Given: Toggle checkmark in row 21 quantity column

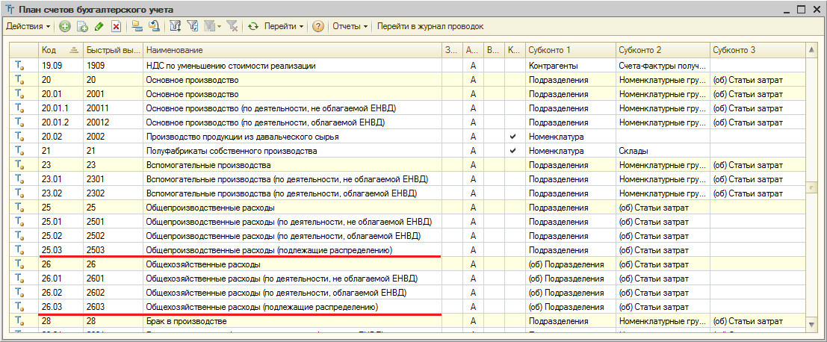Looking at the screenshot, I should tap(512, 151).
